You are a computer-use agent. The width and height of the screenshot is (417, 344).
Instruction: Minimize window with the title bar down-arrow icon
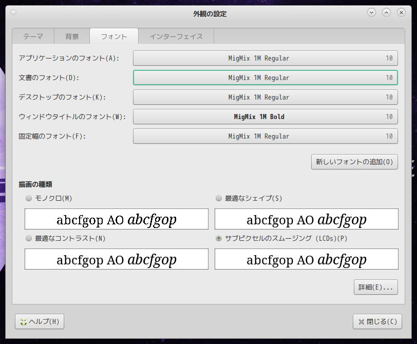pyautogui.click(x=371, y=12)
